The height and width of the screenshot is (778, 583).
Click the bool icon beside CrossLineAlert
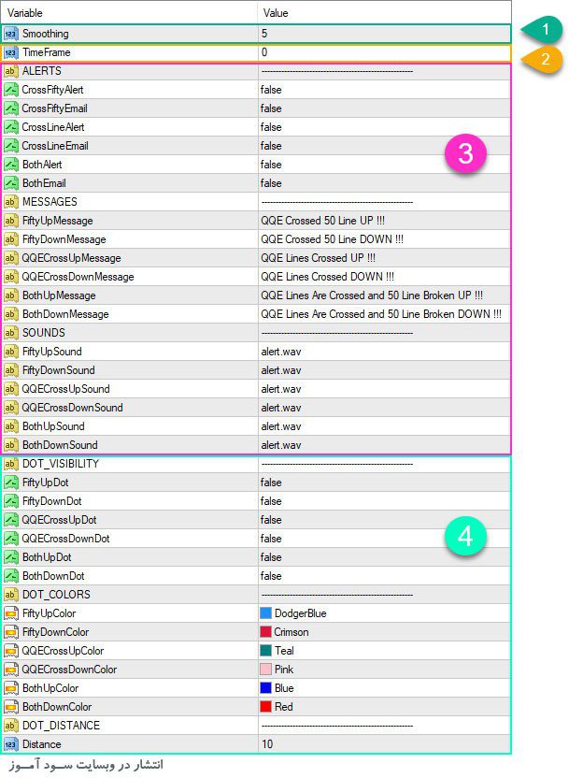pos(10,127)
